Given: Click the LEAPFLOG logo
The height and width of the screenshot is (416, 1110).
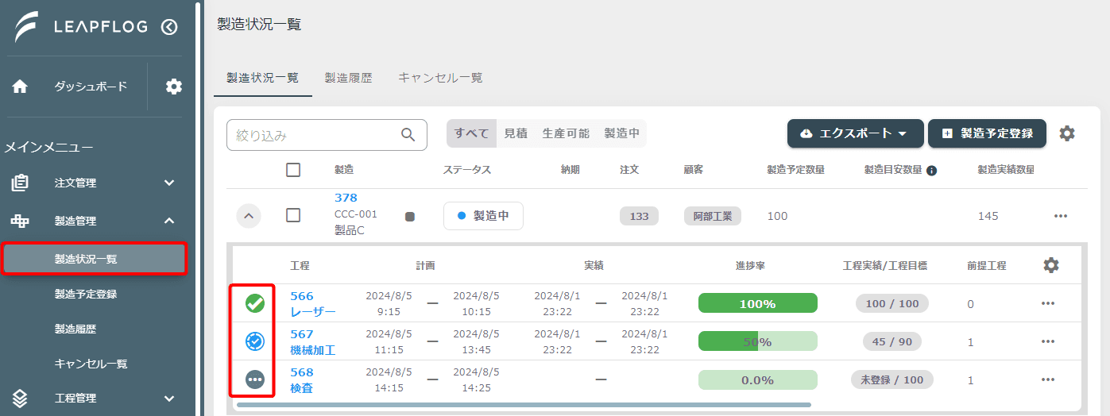Looking at the screenshot, I should coord(81,27).
